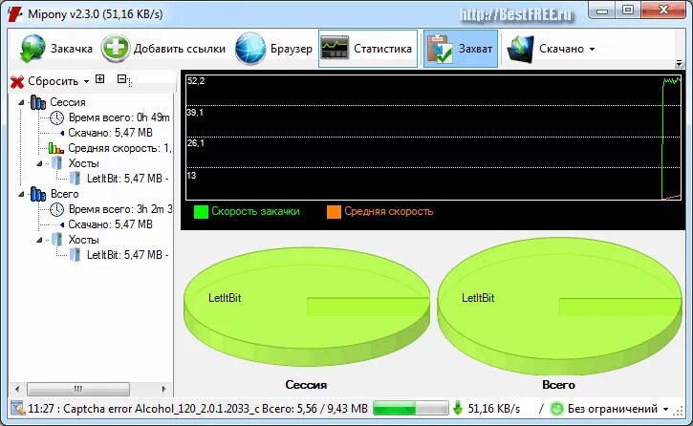Select the Сессия tree item
The height and width of the screenshot is (426, 693).
pyautogui.click(x=67, y=102)
